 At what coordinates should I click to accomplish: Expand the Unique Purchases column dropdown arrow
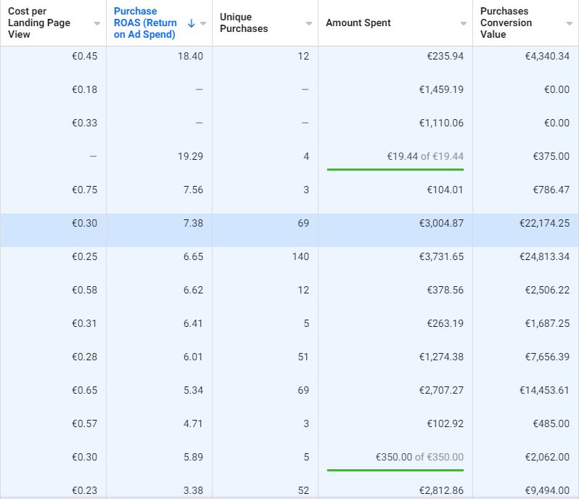[309, 23]
